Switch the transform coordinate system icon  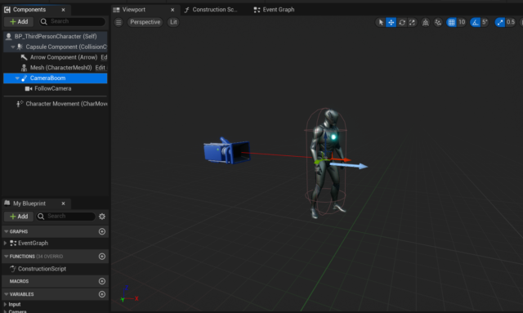426,22
